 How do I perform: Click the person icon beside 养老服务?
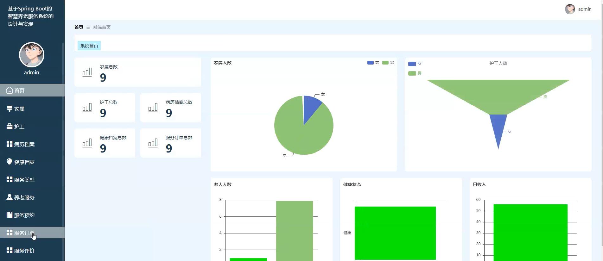click(x=10, y=197)
